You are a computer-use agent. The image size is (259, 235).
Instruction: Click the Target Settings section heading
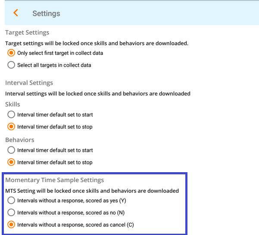(27, 32)
